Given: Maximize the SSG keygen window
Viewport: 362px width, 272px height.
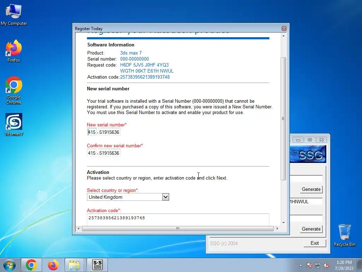Looking at the screenshot, I should click(x=310, y=140).
